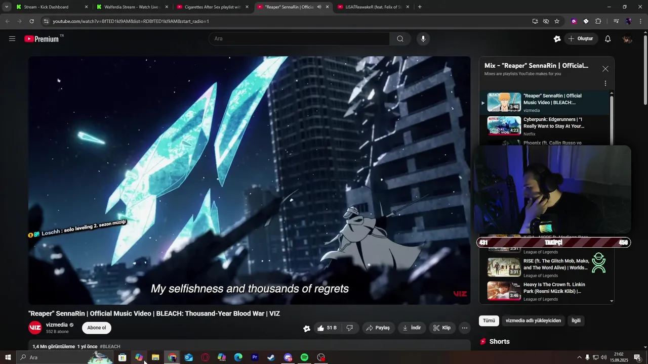Bookmark this page with star icon
This screenshot has width=648, height=364.
[557, 21]
